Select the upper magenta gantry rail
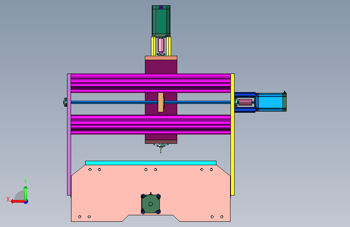Screen dimensions: 350x227 [x=151, y=83]
